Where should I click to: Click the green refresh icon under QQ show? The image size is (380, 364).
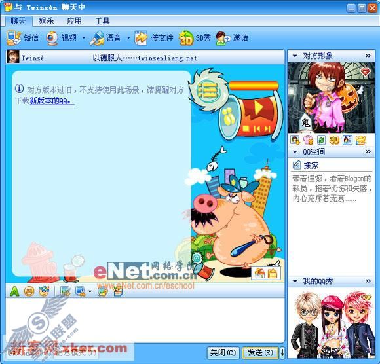[x=321, y=140]
